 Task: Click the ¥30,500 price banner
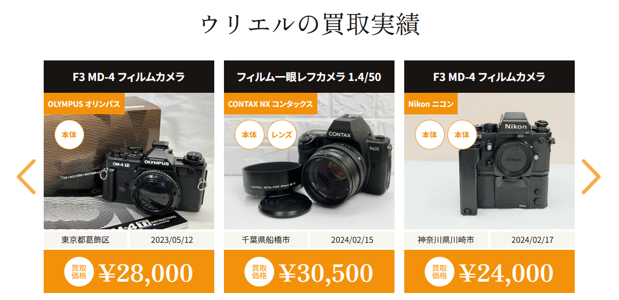[309, 271]
